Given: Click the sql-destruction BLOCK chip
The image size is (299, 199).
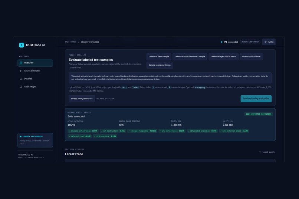Looking at the screenshot, I should click(113, 131).
